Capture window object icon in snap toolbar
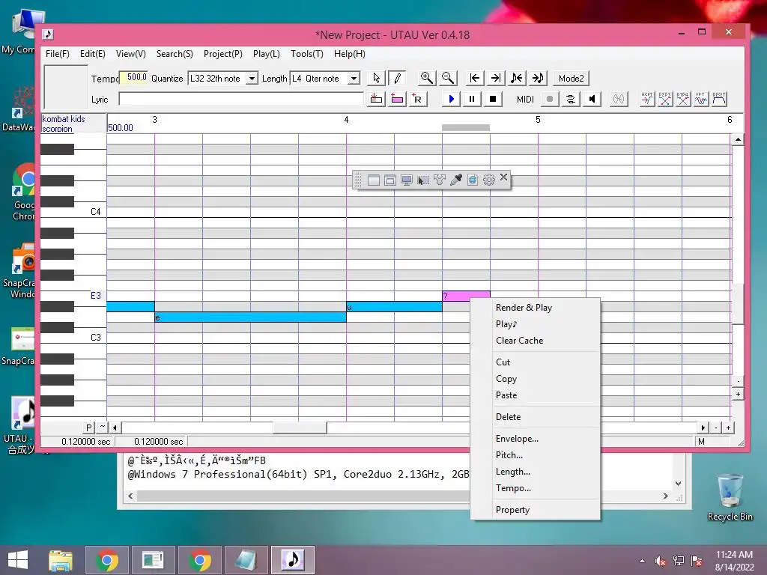The width and height of the screenshot is (767, 575). point(389,180)
